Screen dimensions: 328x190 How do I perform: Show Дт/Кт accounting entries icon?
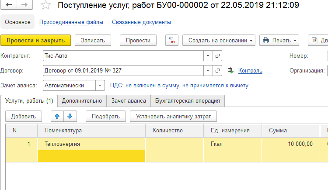pos(171,41)
